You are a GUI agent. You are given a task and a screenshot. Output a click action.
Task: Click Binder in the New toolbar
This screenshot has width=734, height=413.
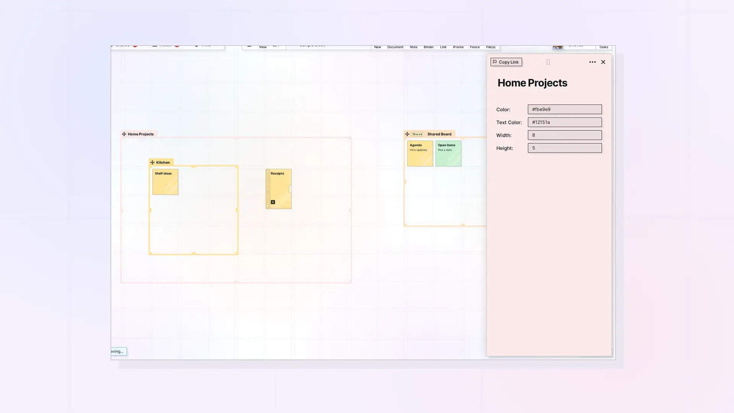[x=429, y=47]
